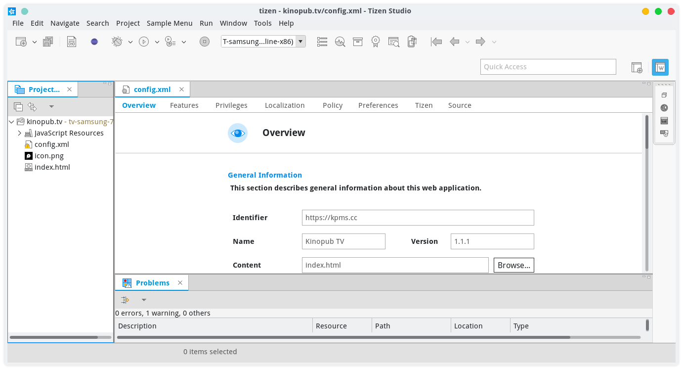683x370 pixels.
Task: Open the Forward history dropdown arrow
Action: pyautogui.click(x=494, y=42)
